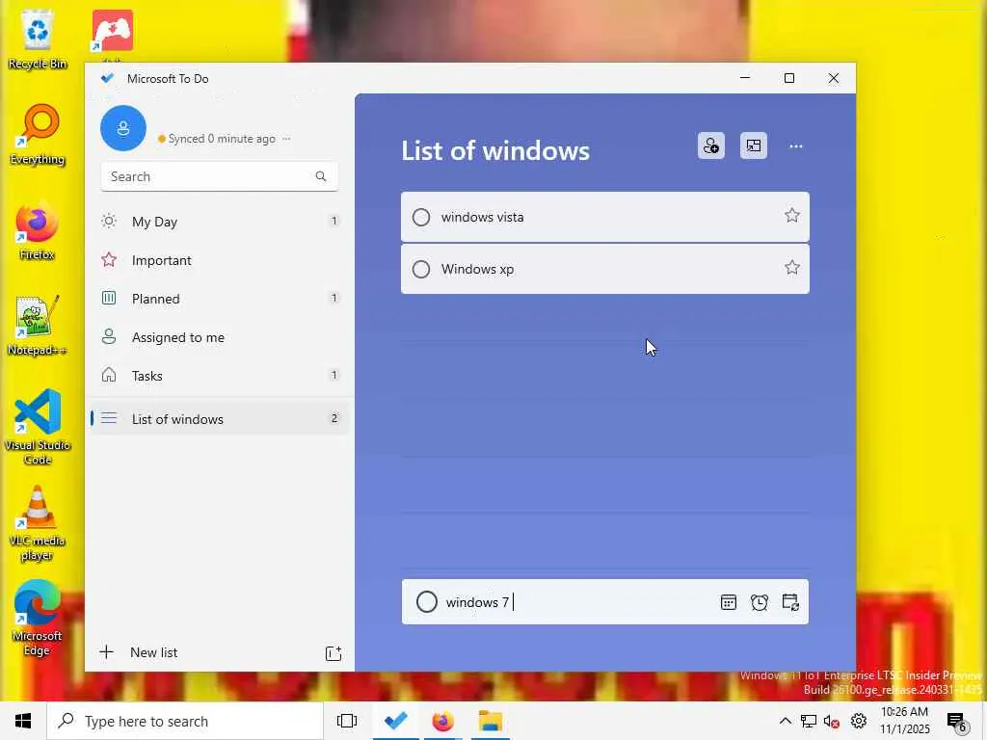
Task: Open Notepad++ desktop shortcut
Action: pyautogui.click(x=37, y=326)
